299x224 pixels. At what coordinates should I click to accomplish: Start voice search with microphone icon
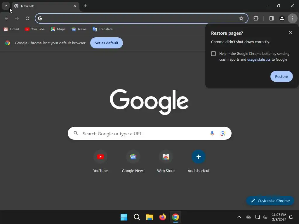tap(212, 134)
